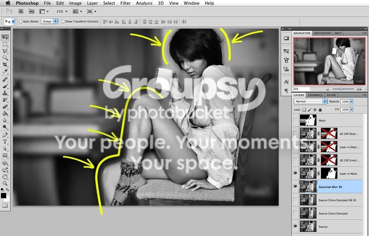
Task: Launch Mini Bridge
Action: point(31,11)
